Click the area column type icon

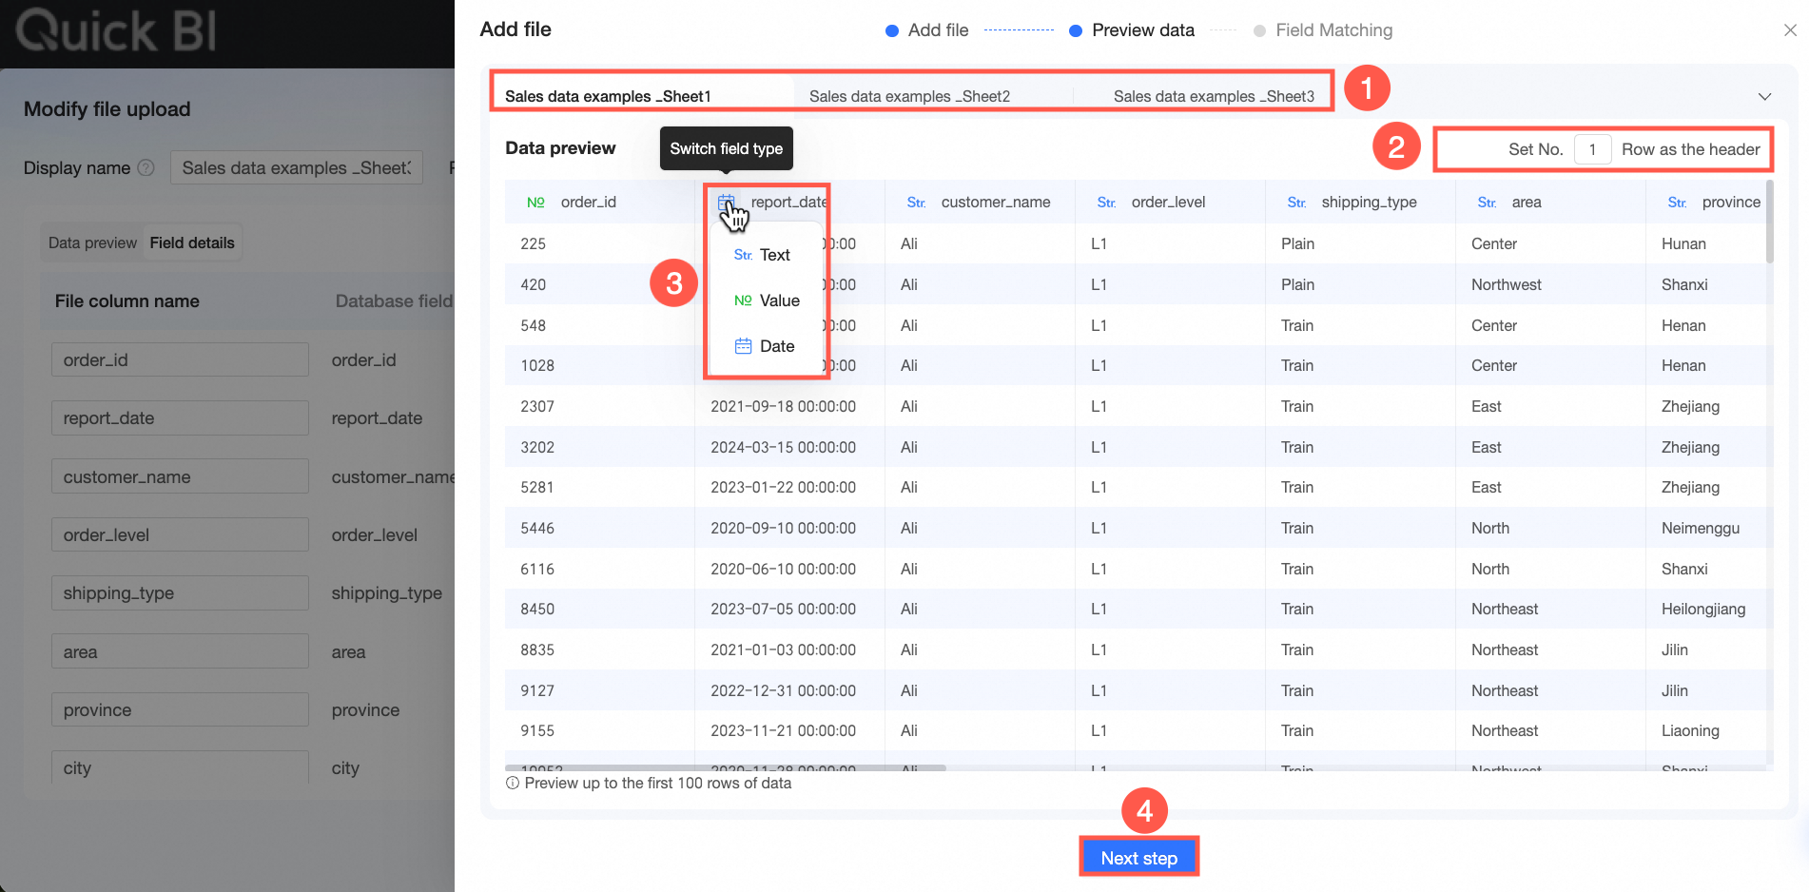tap(1487, 203)
